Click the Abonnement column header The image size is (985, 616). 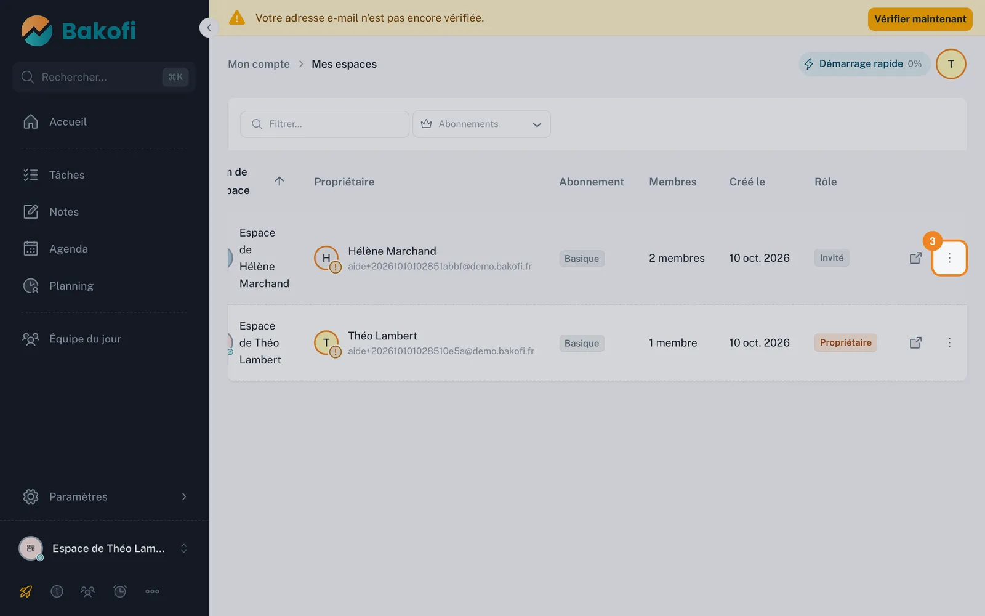point(592,182)
